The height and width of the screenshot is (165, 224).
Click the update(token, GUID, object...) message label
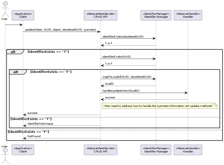pyautogui.click(x=60, y=29)
